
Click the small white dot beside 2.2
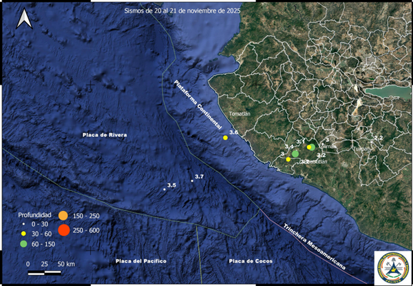(372, 142)
